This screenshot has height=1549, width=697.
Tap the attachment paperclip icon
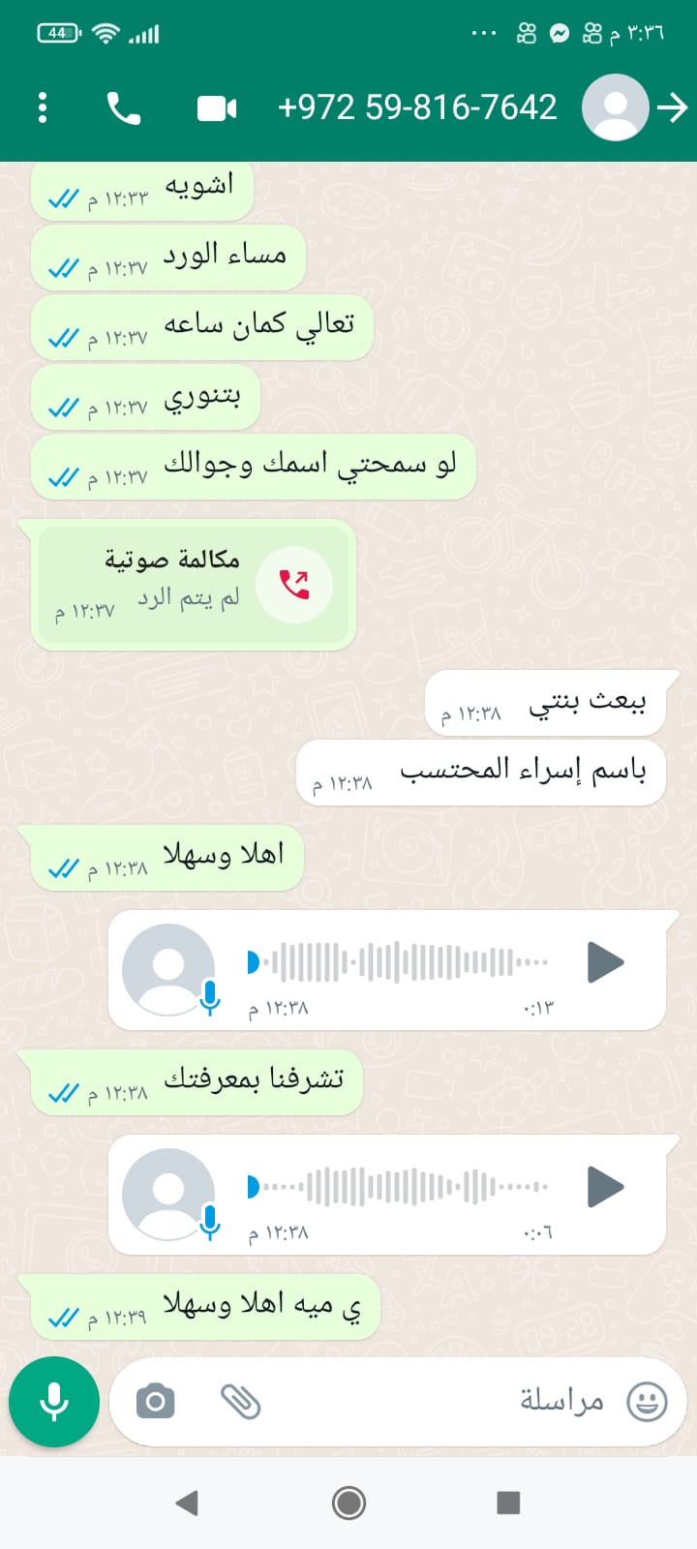(x=240, y=1401)
